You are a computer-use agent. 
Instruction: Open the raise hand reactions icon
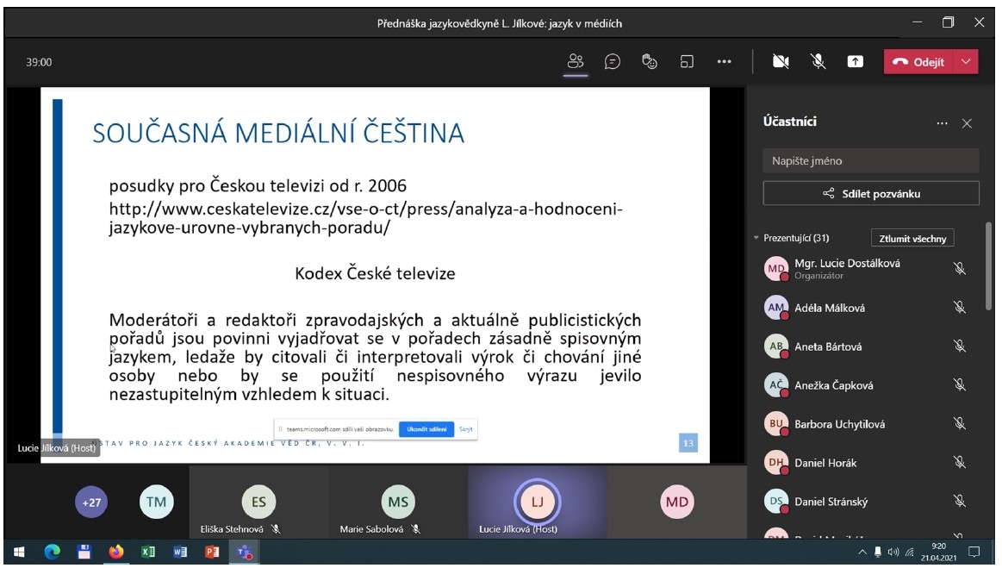[650, 61]
